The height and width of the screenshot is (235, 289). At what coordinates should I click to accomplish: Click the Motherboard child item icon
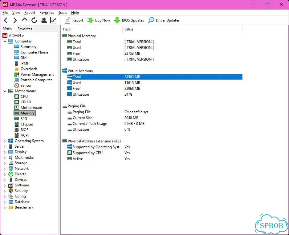[17, 107]
